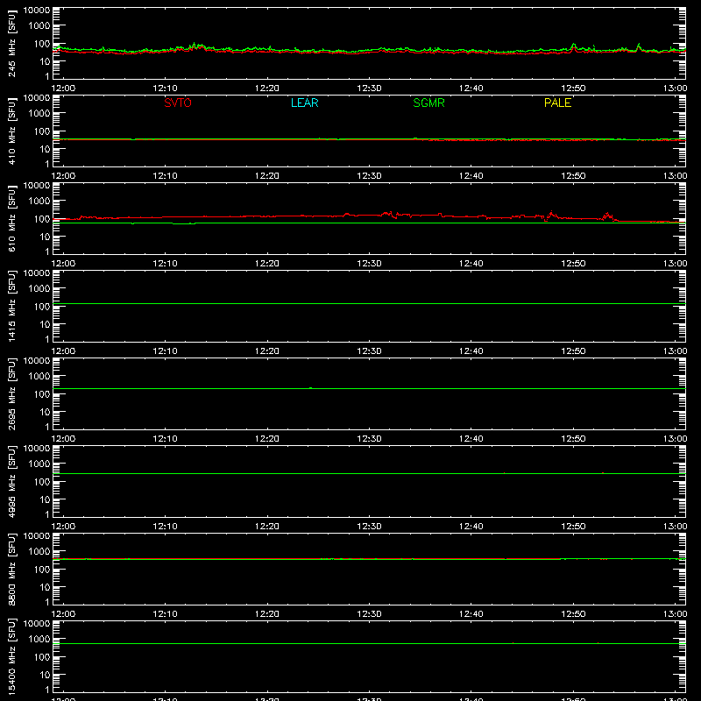Select the 2695 MHz [SFU] axis title
701x701 pixels.
(x=11, y=393)
